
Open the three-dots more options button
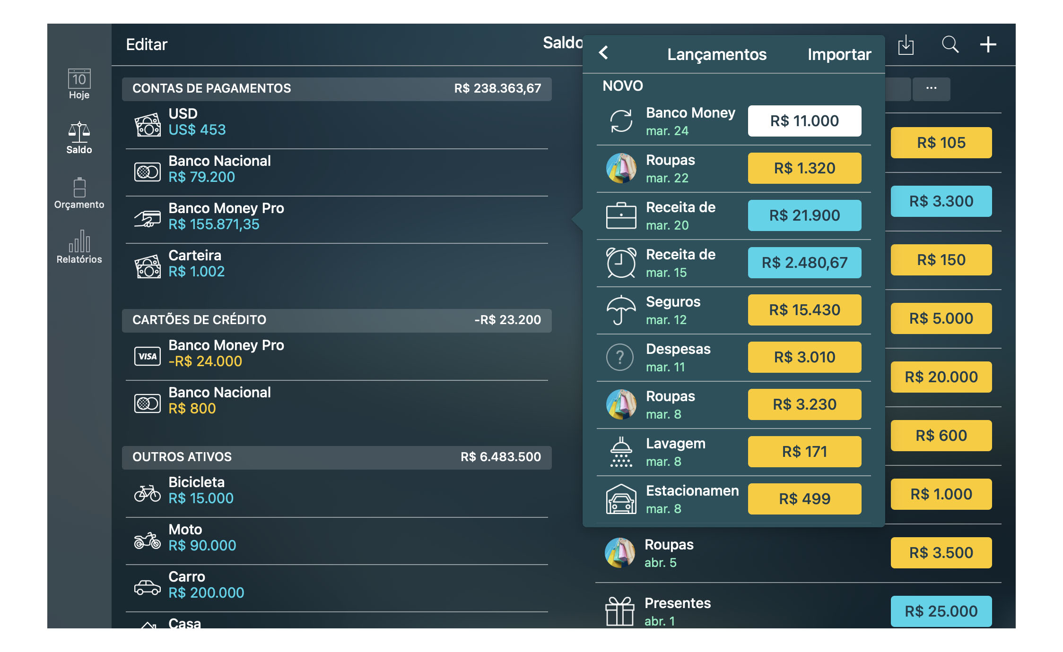[931, 89]
